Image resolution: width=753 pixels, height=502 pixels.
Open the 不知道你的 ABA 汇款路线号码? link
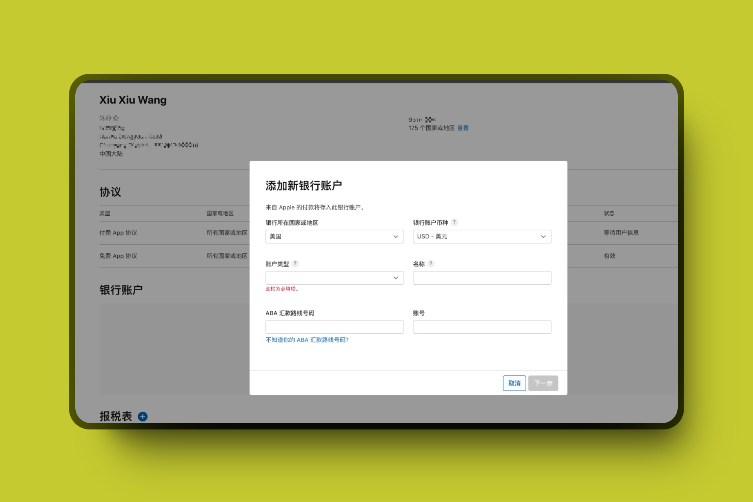point(307,340)
